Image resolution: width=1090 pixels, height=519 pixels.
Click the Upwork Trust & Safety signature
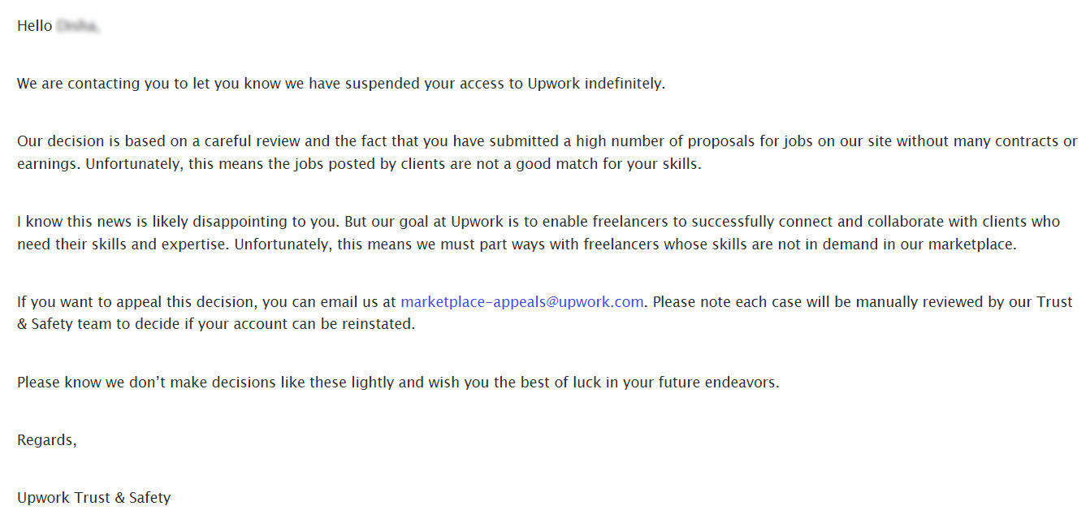94,498
